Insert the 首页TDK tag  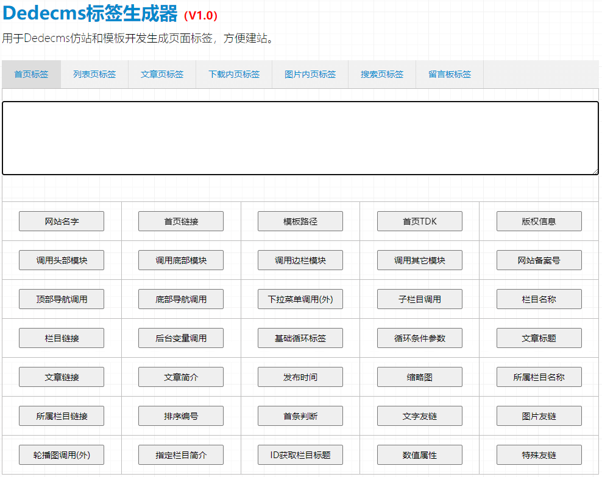[x=420, y=221]
